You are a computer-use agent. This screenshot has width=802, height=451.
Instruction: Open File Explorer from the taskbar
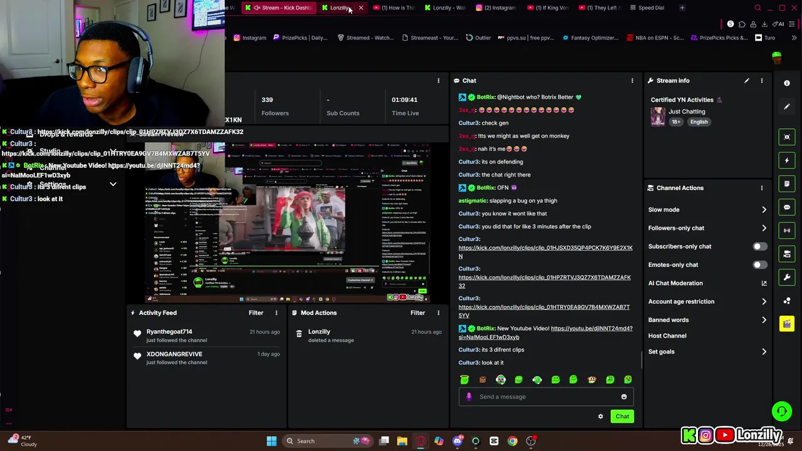point(402,441)
